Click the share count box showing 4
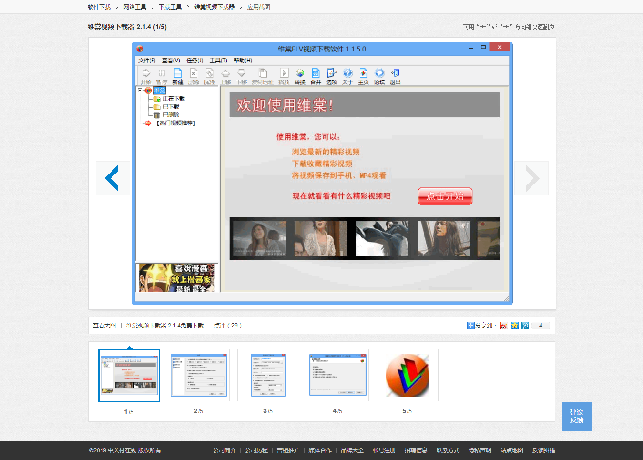643x460 pixels. pos(541,326)
